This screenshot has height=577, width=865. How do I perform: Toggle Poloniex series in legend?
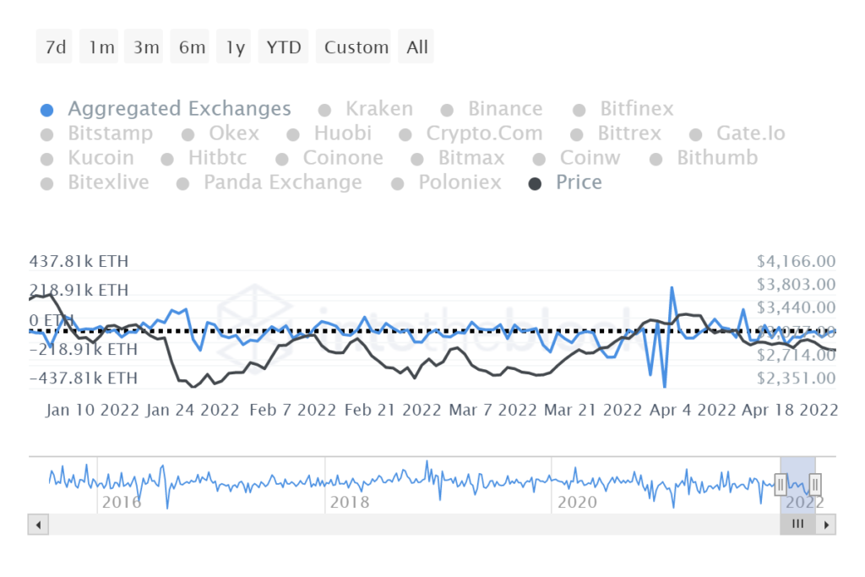446,182
